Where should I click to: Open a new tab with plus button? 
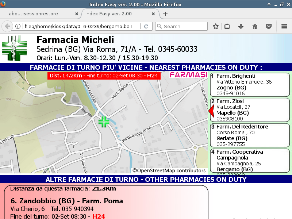pyautogui.click(x=165, y=14)
